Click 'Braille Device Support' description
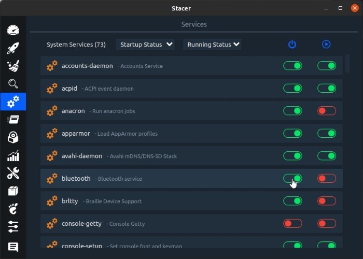 pos(114,201)
